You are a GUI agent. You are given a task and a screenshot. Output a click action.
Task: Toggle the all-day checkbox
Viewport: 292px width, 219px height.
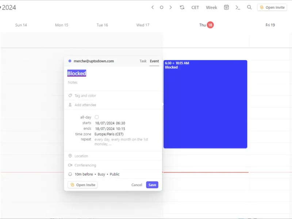pos(97,117)
